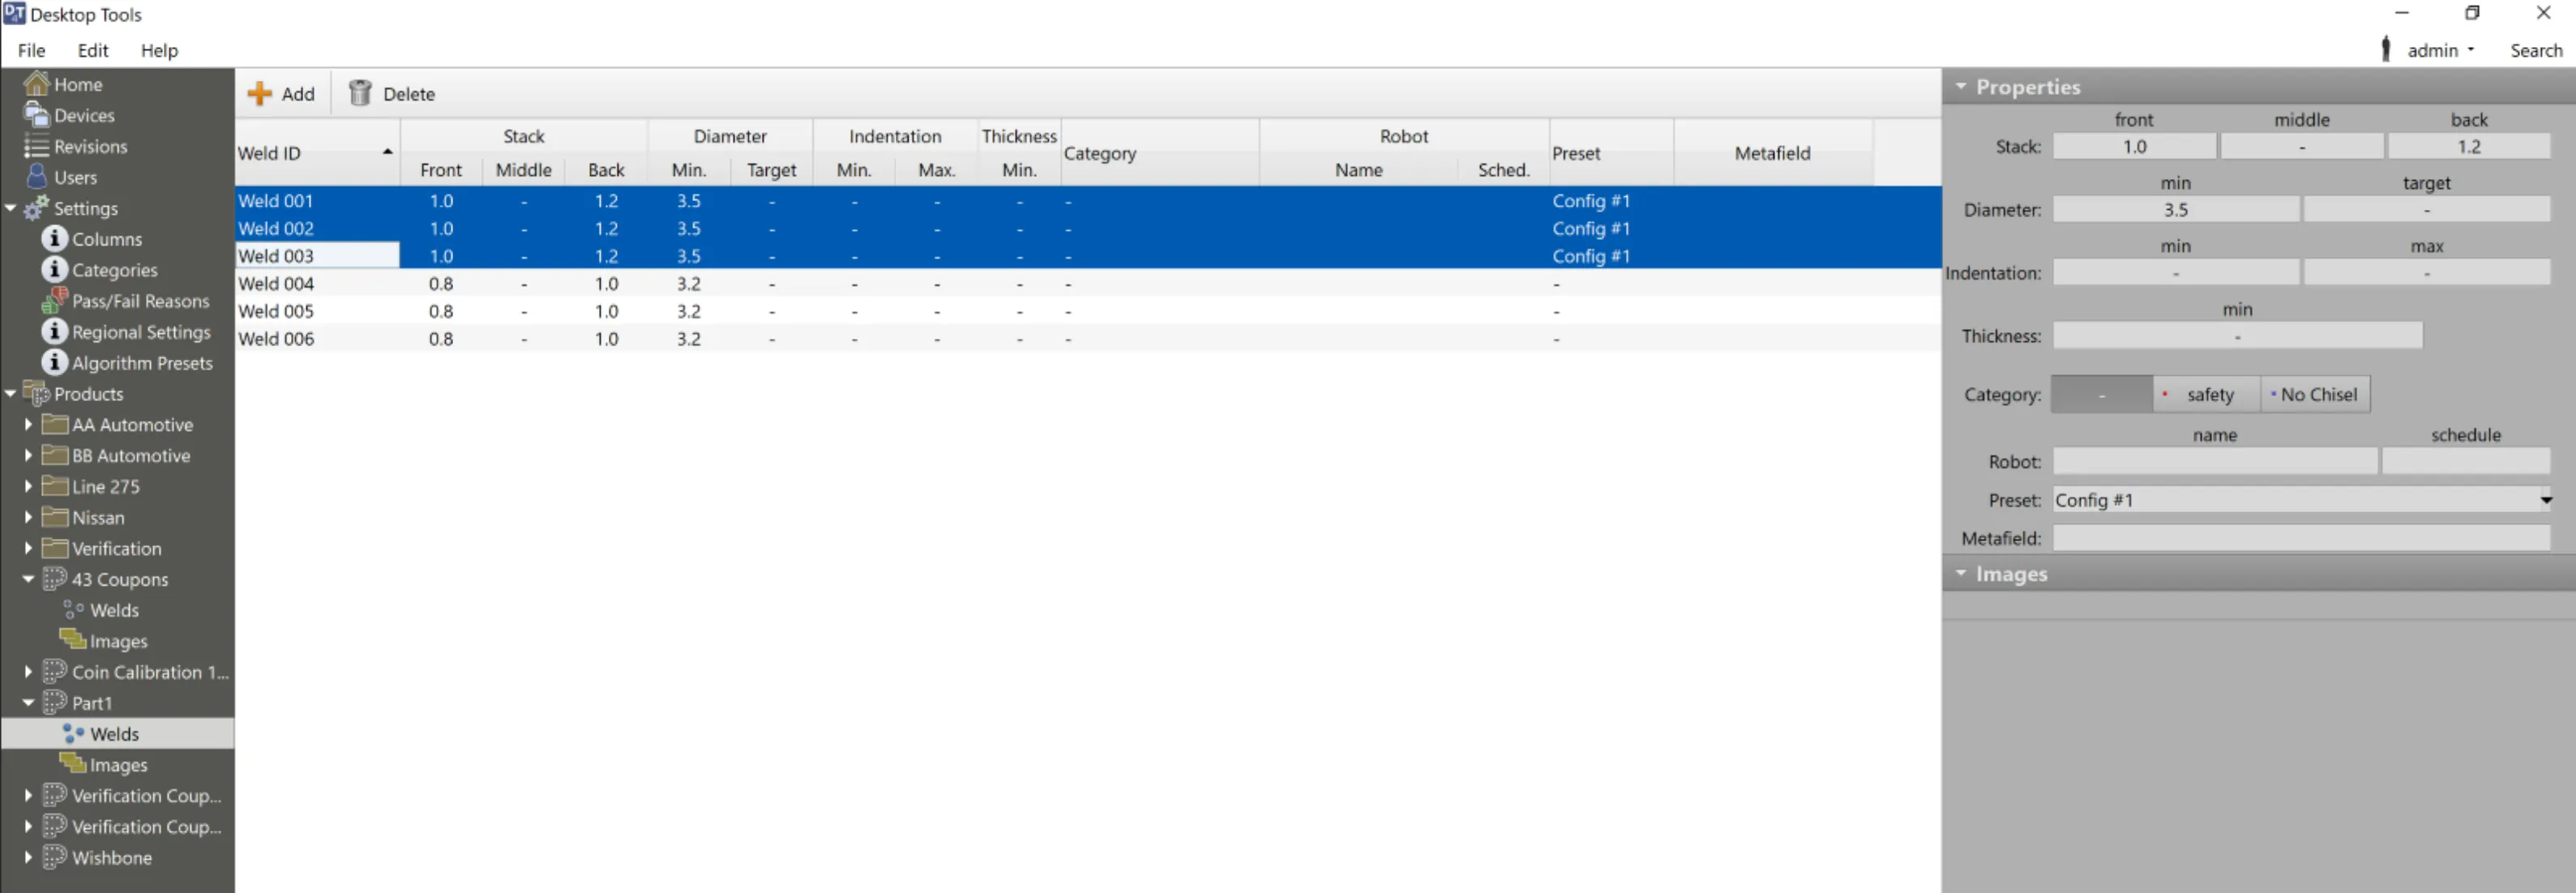Open the admin account dropdown

pos(2441,50)
